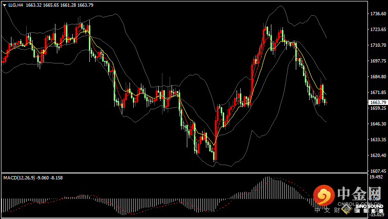Click the MACD(12,26,9) indicator label
The width and height of the screenshot is (388, 219).
[x=19, y=177]
